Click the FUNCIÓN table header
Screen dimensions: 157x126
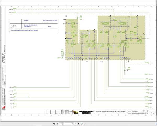click(26, 21)
